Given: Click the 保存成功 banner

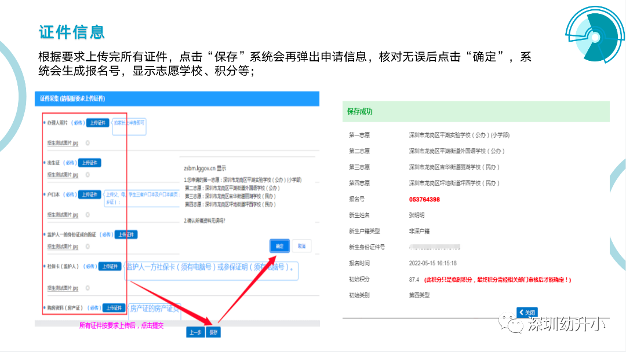Looking at the screenshot, I should [476, 111].
